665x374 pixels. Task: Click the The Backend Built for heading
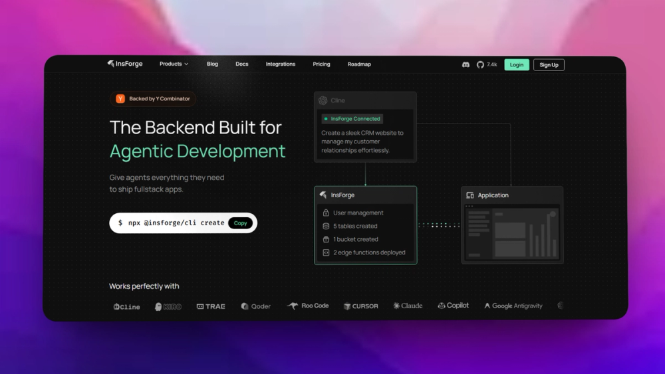pos(196,128)
